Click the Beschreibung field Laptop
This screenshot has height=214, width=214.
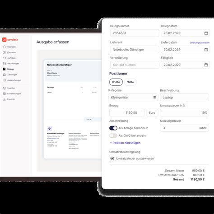click(184, 98)
